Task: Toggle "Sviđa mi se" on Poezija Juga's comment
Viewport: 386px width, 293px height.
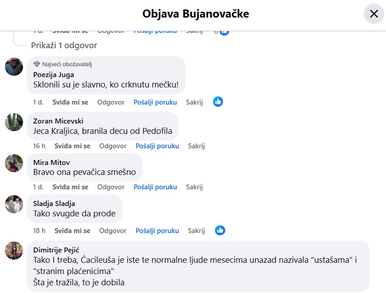Action: pos(70,102)
